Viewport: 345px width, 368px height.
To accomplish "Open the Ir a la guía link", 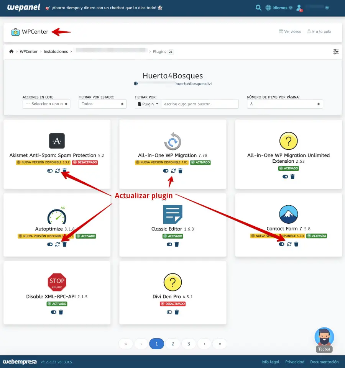I will click(x=319, y=31).
